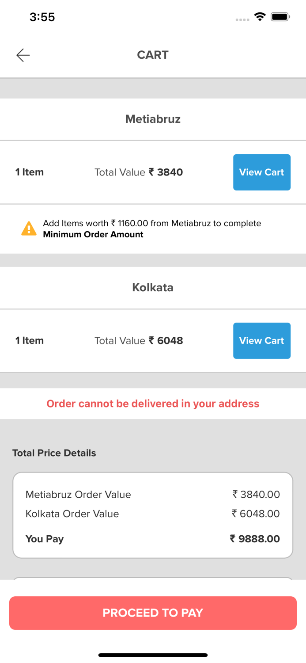Tap the delivery error message in red
This screenshot has width=306, height=663.
(153, 404)
